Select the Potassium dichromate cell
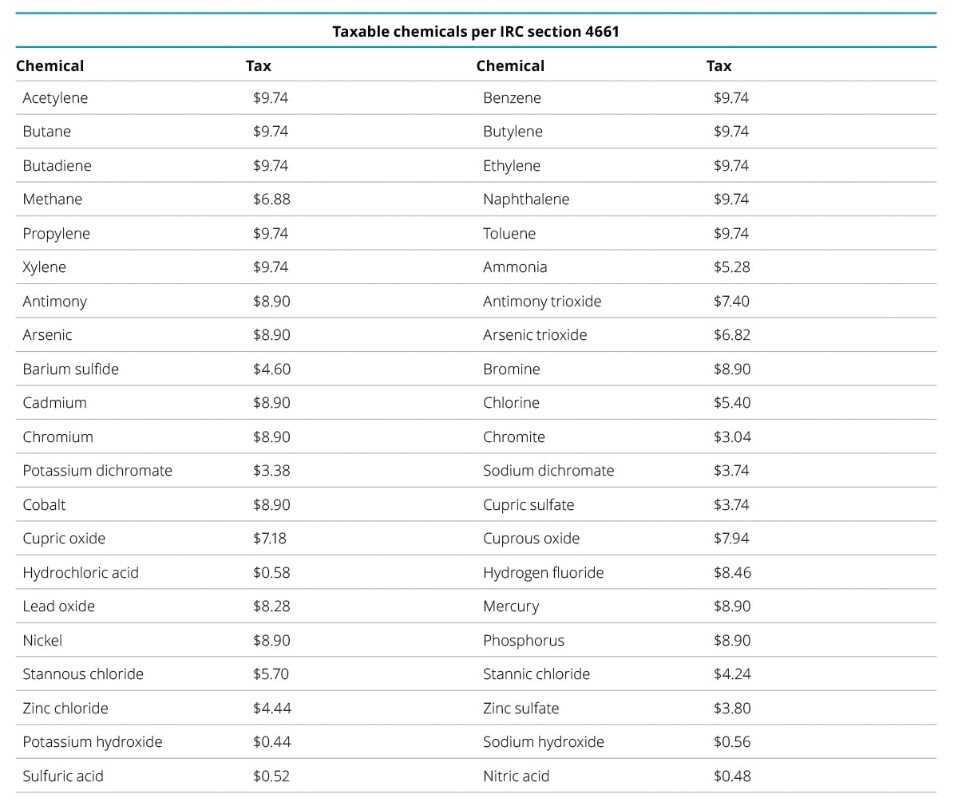Image resolution: width=958 pixels, height=798 pixels. pos(97,471)
